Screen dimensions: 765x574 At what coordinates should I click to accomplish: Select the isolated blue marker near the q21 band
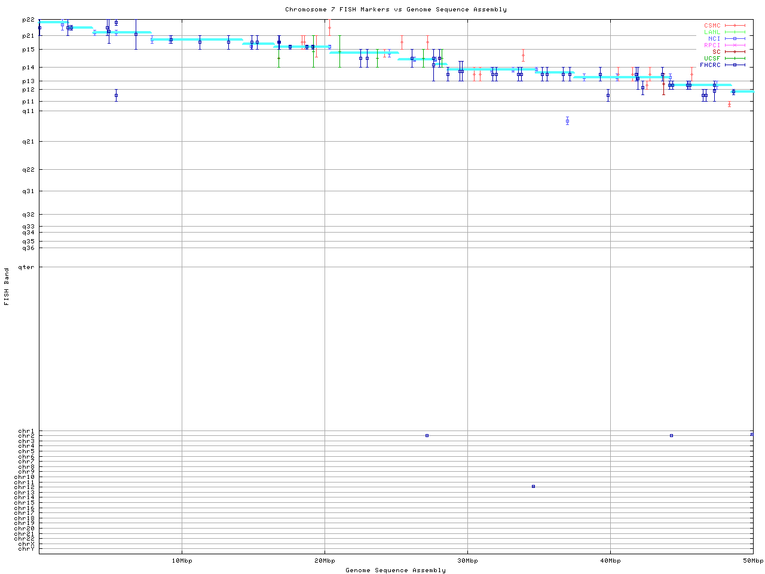click(567, 121)
